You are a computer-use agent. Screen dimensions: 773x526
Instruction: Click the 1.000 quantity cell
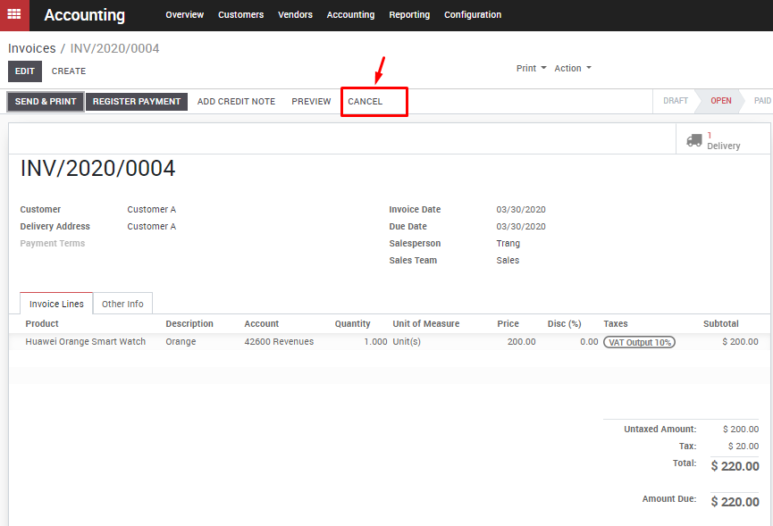pyautogui.click(x=375, y=342)
